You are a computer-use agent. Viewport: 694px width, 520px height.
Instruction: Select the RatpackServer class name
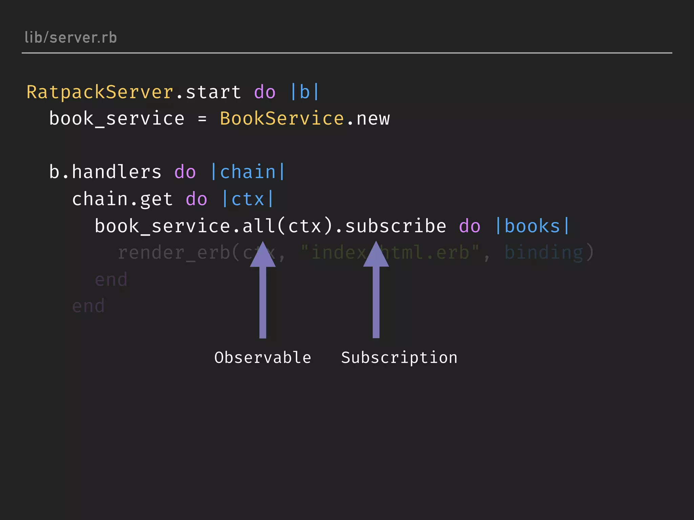(x=100, y=92)
